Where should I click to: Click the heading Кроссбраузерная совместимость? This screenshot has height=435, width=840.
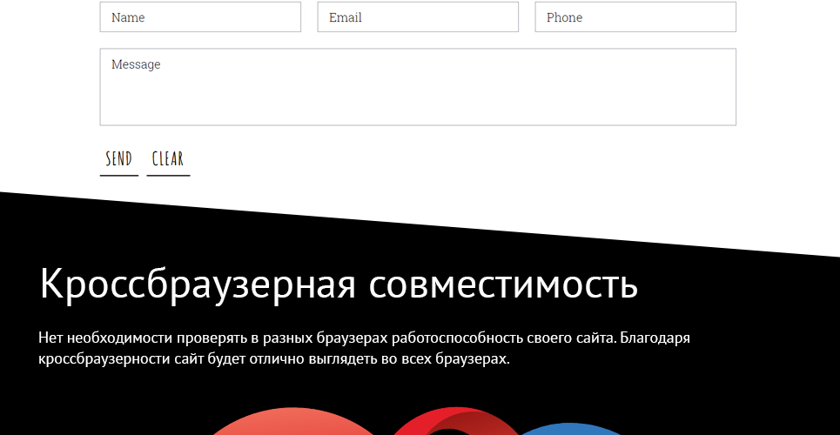pos(339,284)
